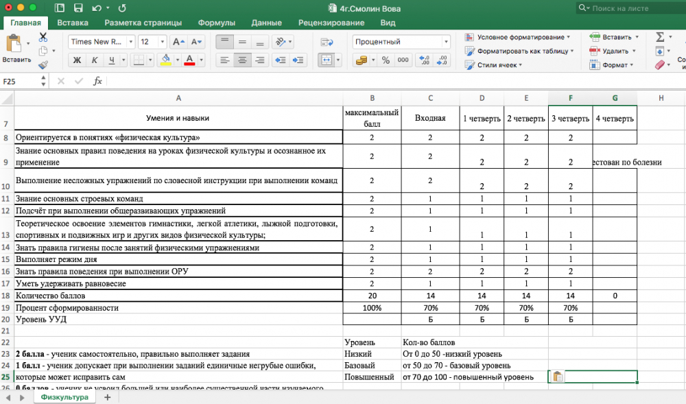Image resolution: width=686 pixels, height=404 pixels.
Task: Toggle bold Ж formatting
Action: pyautogui.click(x=77, y=60)
